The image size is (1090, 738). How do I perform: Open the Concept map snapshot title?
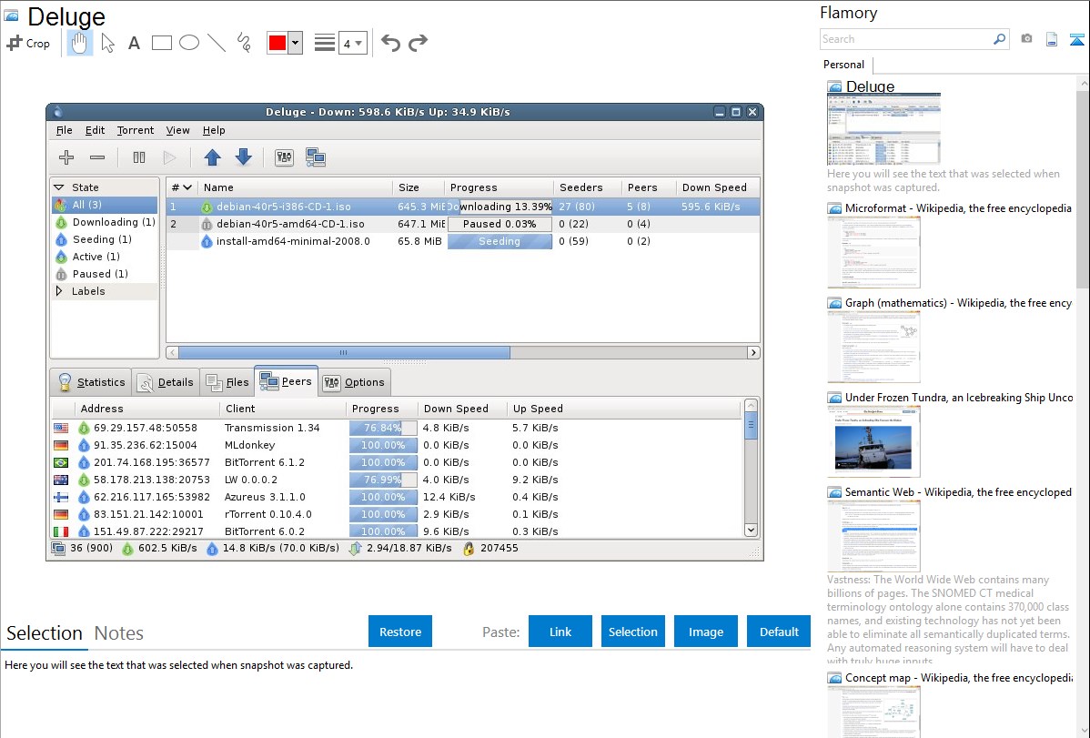pyautogui.click(x=958, y=677)
